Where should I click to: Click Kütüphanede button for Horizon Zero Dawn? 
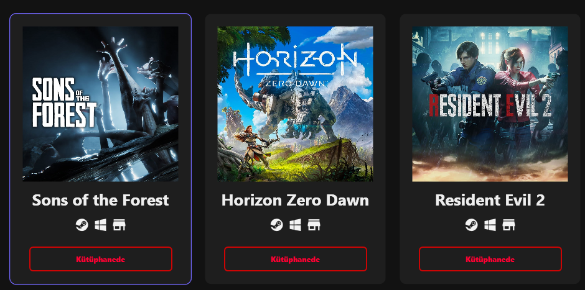pos(296,259)
